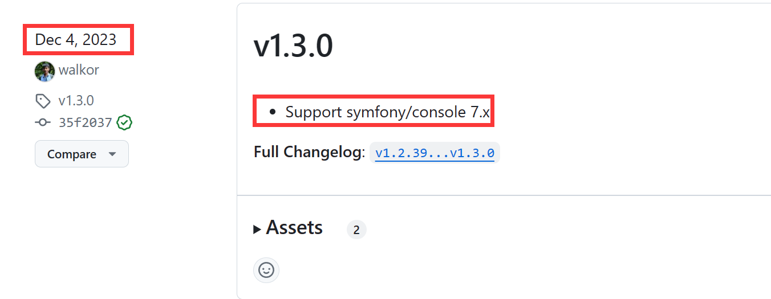771x299 pixels.
Task: Click the commit icon next to 35f2037
Action: [x=43, y=122]
